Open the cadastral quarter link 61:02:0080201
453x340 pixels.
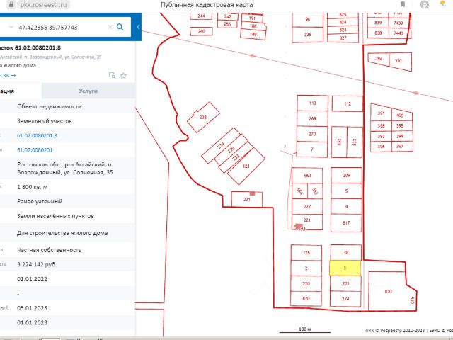(35, 149)
